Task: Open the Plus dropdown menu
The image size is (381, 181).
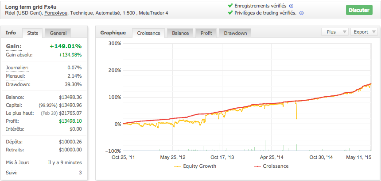Action: pyautogui.click(x=334, y=32)
